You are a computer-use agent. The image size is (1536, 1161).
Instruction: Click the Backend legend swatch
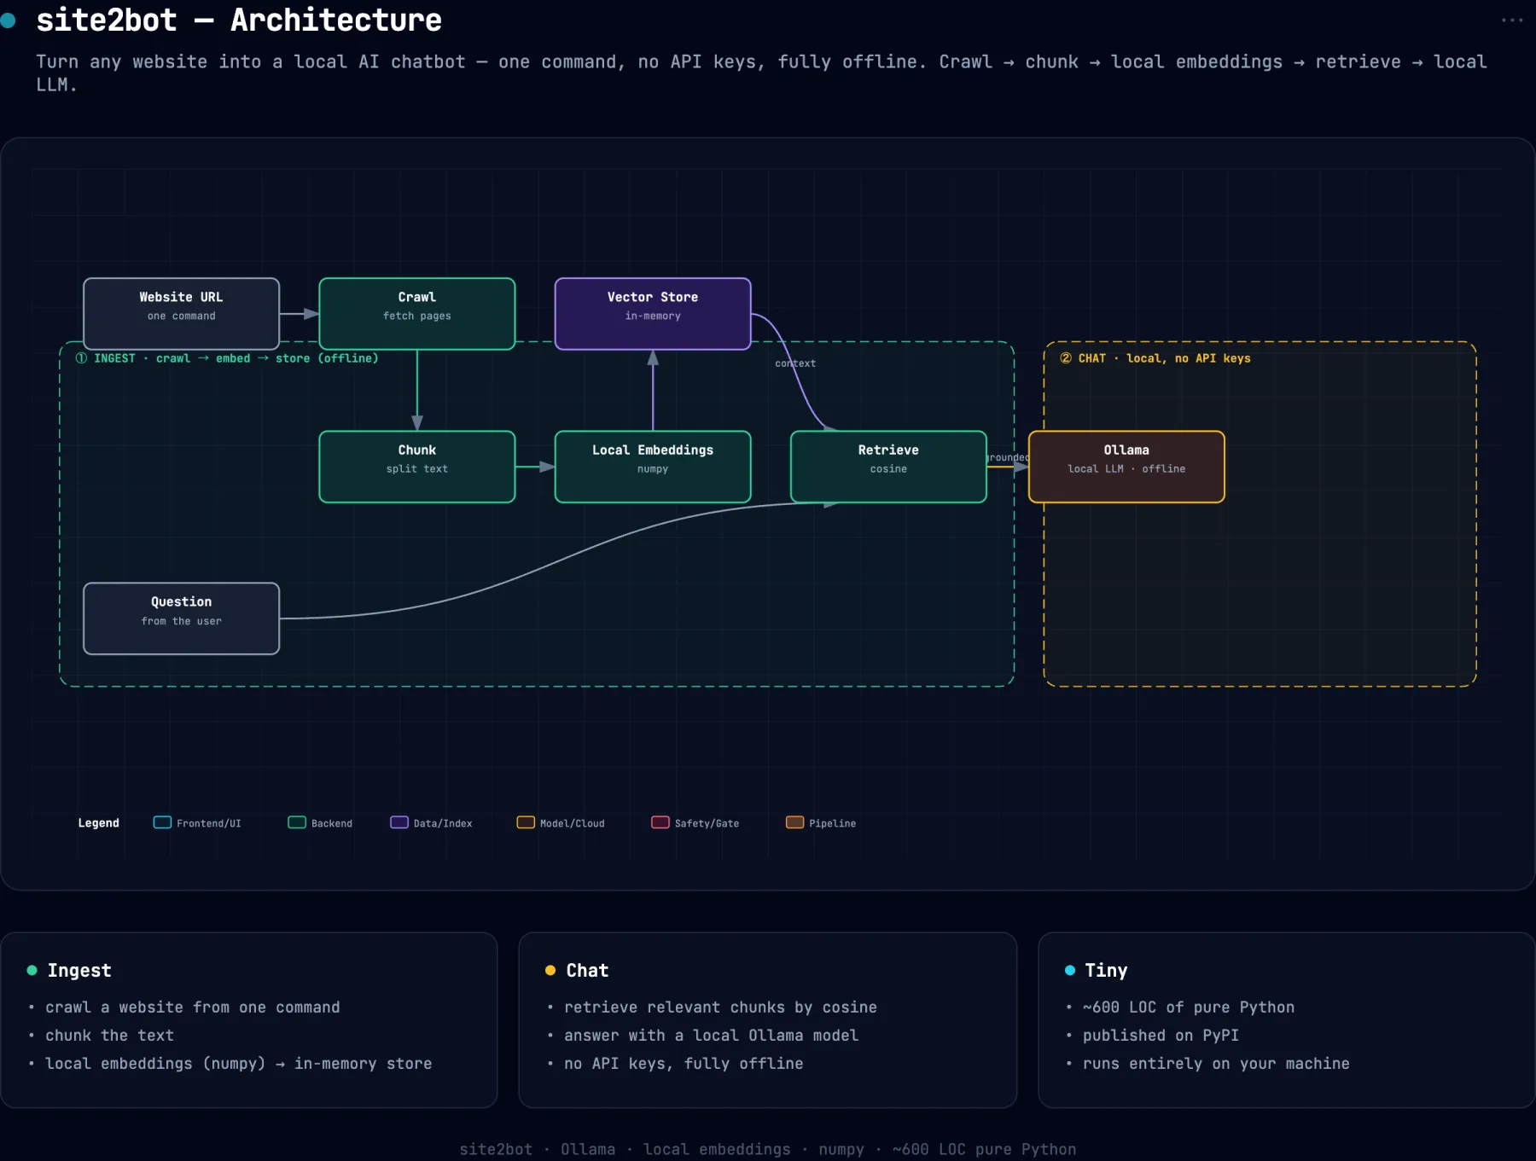[x=297, y=822]
